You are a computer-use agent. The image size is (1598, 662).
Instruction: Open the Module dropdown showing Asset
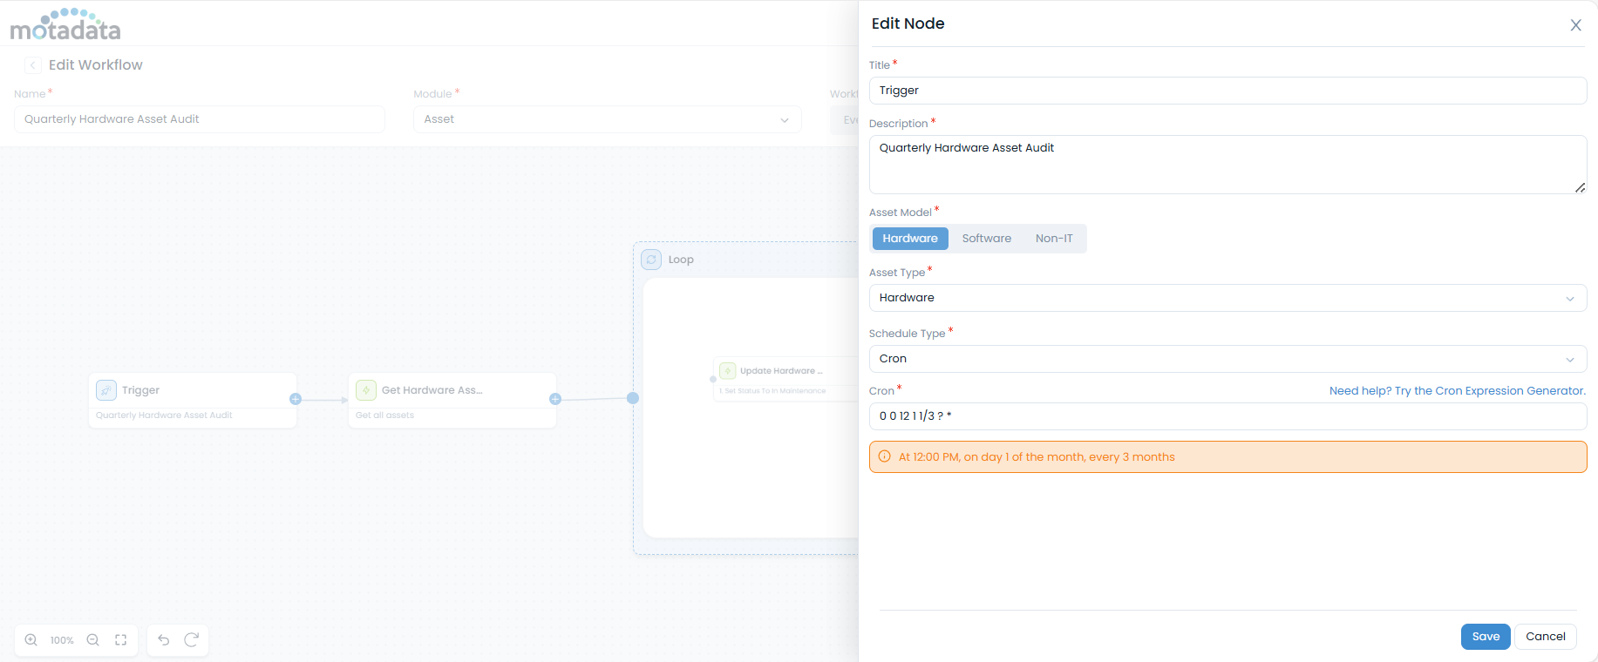pos(607,119)
